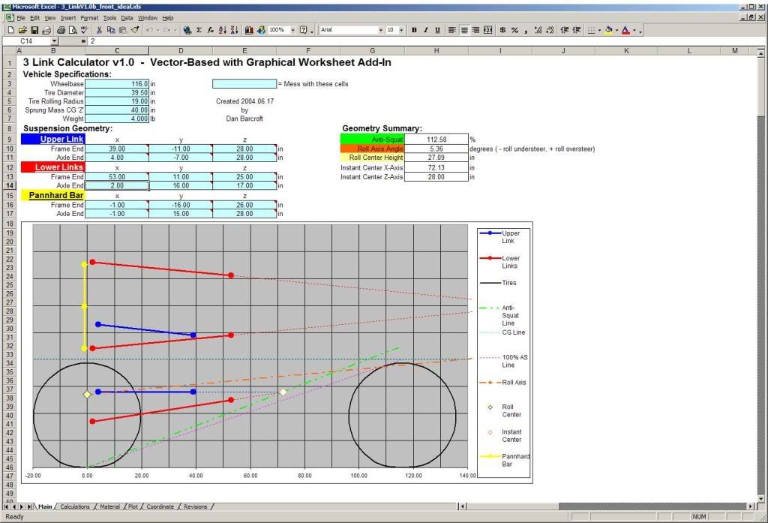Click the Paste clipboard icon
Image resolution: width=768 pixels, height=523 pixels.
click(x=122, y=30)
